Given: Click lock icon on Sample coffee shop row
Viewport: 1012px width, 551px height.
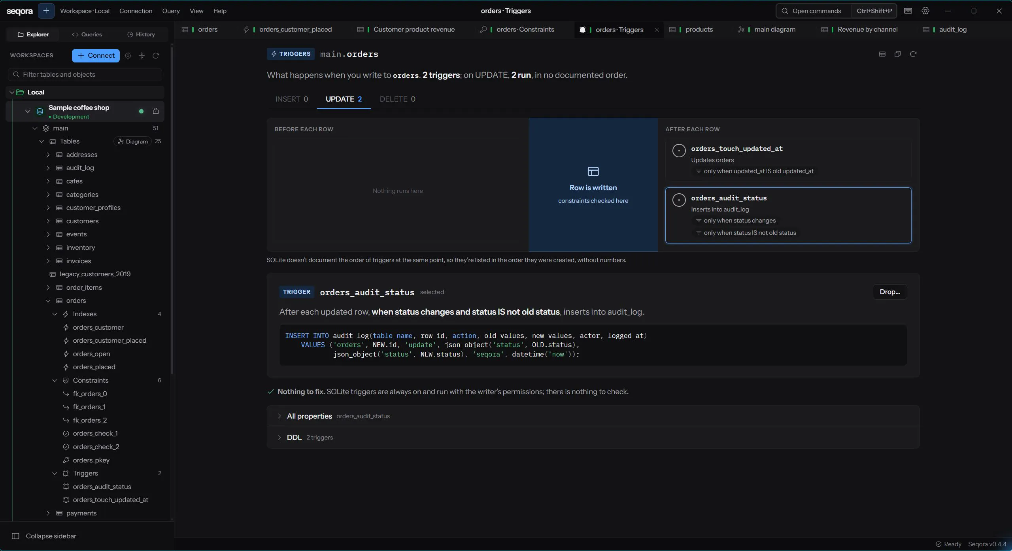Looking at the screenshot, I should point(156,111).
